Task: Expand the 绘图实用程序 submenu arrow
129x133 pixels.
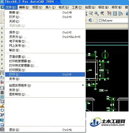Action: [83, 85]
